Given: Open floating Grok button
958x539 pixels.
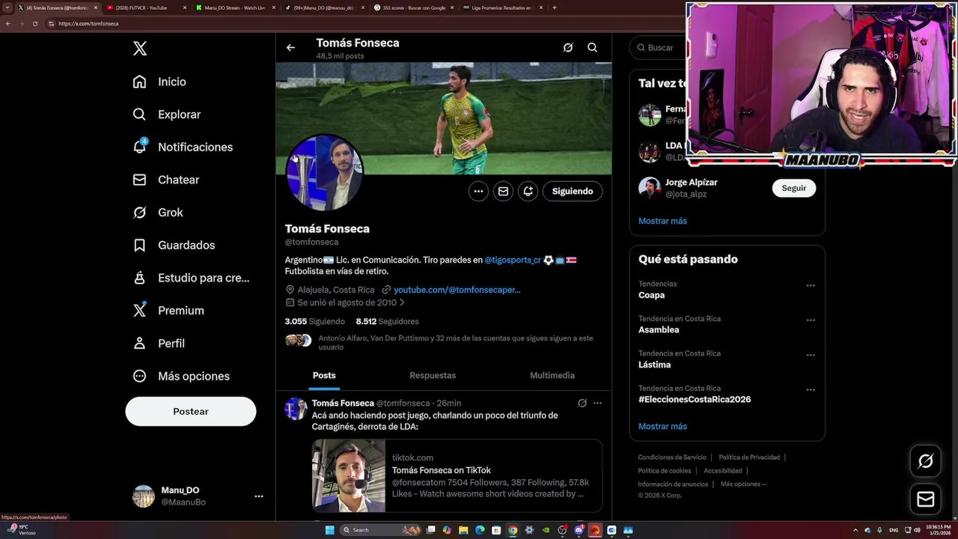Looking at the screenshot, I should (x=925, y=461).
